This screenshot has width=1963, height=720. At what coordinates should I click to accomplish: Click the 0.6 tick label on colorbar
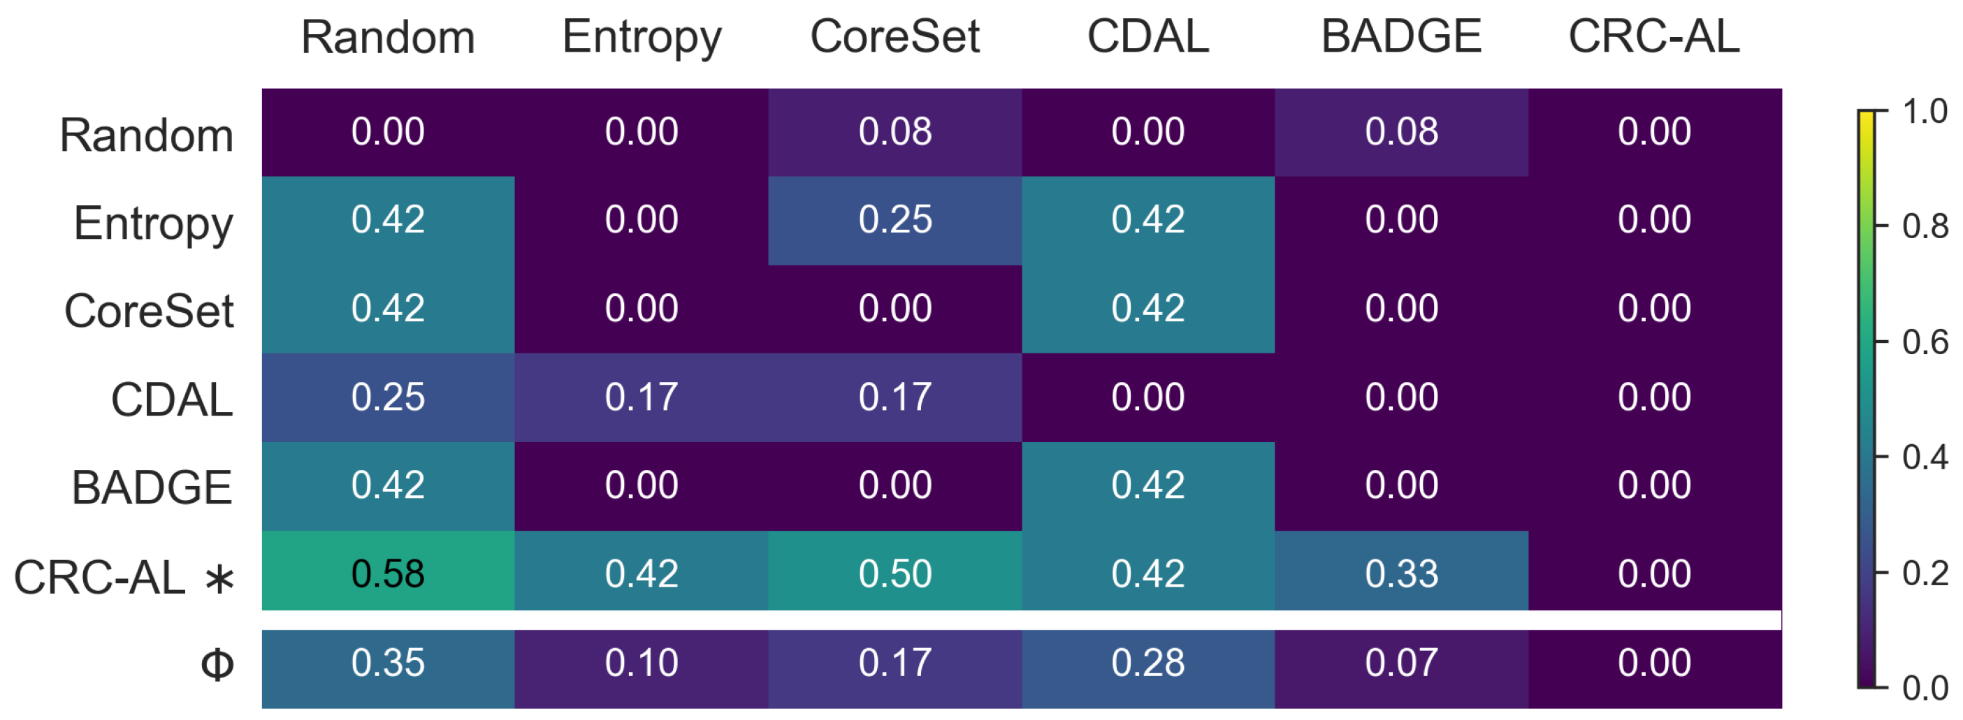pos(1925,342)
